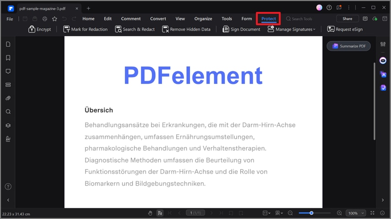The height and width of the screenshot is (219, 391).
Task: Expand right panel with arrow chevron
Action: [383, 200]
